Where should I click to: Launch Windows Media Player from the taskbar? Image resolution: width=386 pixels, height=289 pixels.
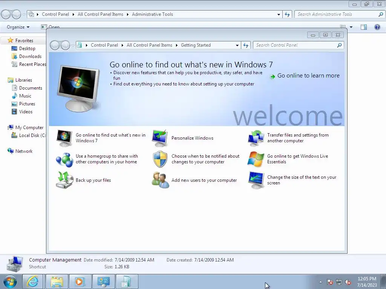[80, 281]
